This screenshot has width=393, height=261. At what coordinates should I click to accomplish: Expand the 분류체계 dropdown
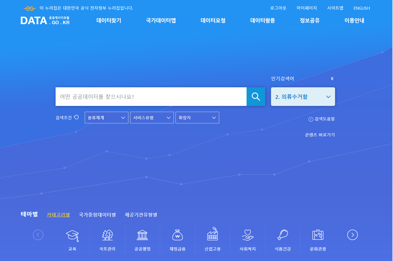pos(107,118)
